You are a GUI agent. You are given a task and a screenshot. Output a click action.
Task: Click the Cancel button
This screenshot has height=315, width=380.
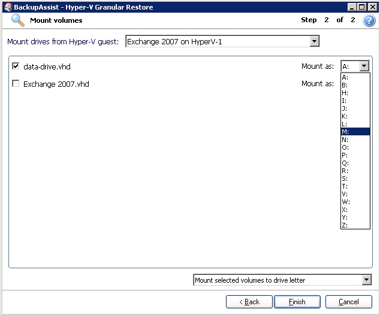coord(348,302)
